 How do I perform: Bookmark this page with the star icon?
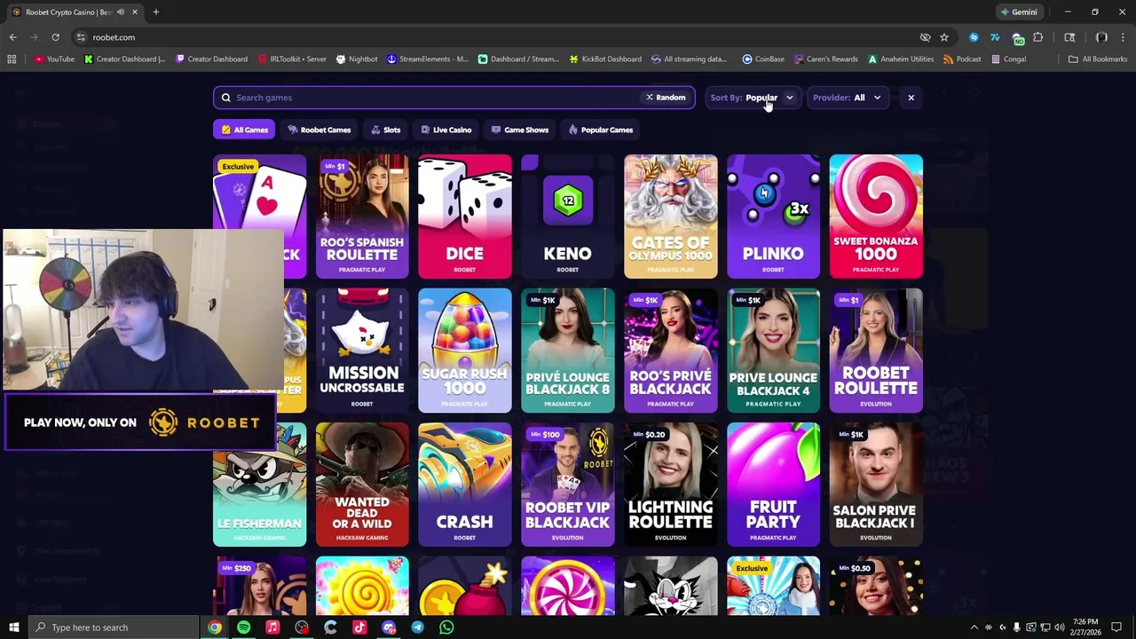click(x=944, y=37)
